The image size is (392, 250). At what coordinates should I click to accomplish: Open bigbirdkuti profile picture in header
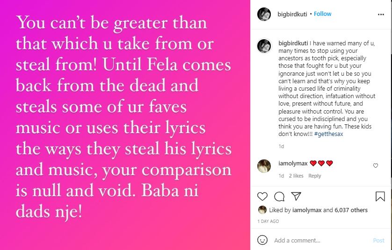tap(264, 14)
